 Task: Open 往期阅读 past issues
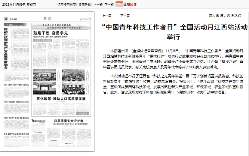point(130,4)
